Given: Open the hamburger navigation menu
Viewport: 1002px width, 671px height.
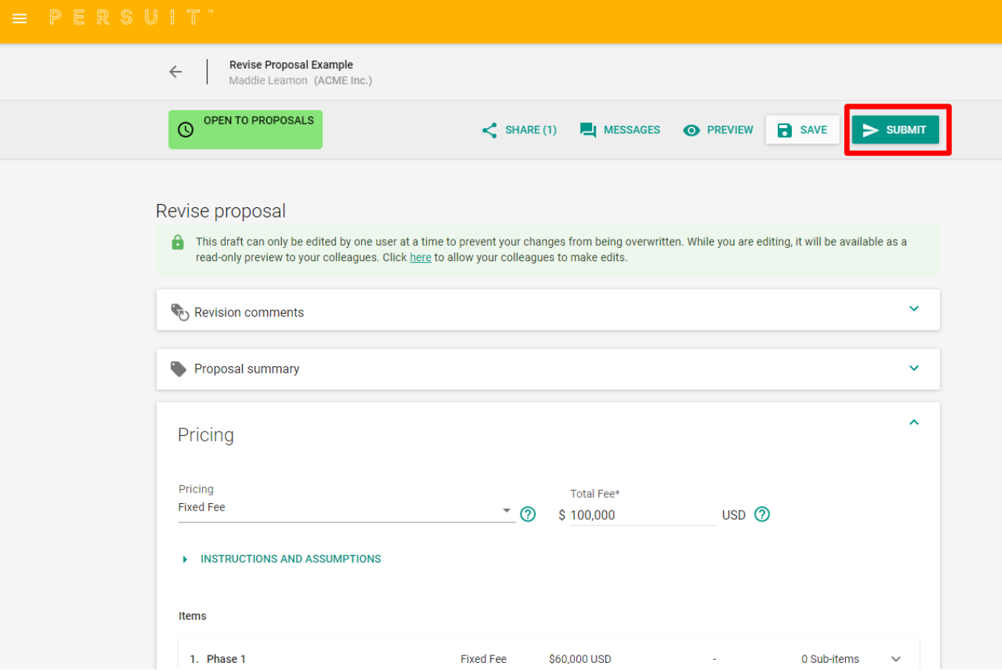Looking at the screenshot, I should [20, 18].
